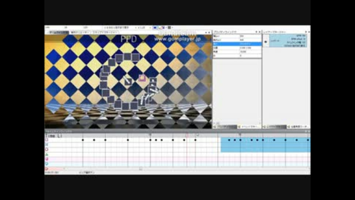355x200 pixels.
Task: Click the first property row's value cell
Action: pyautogui.click(x=250, y=36)
